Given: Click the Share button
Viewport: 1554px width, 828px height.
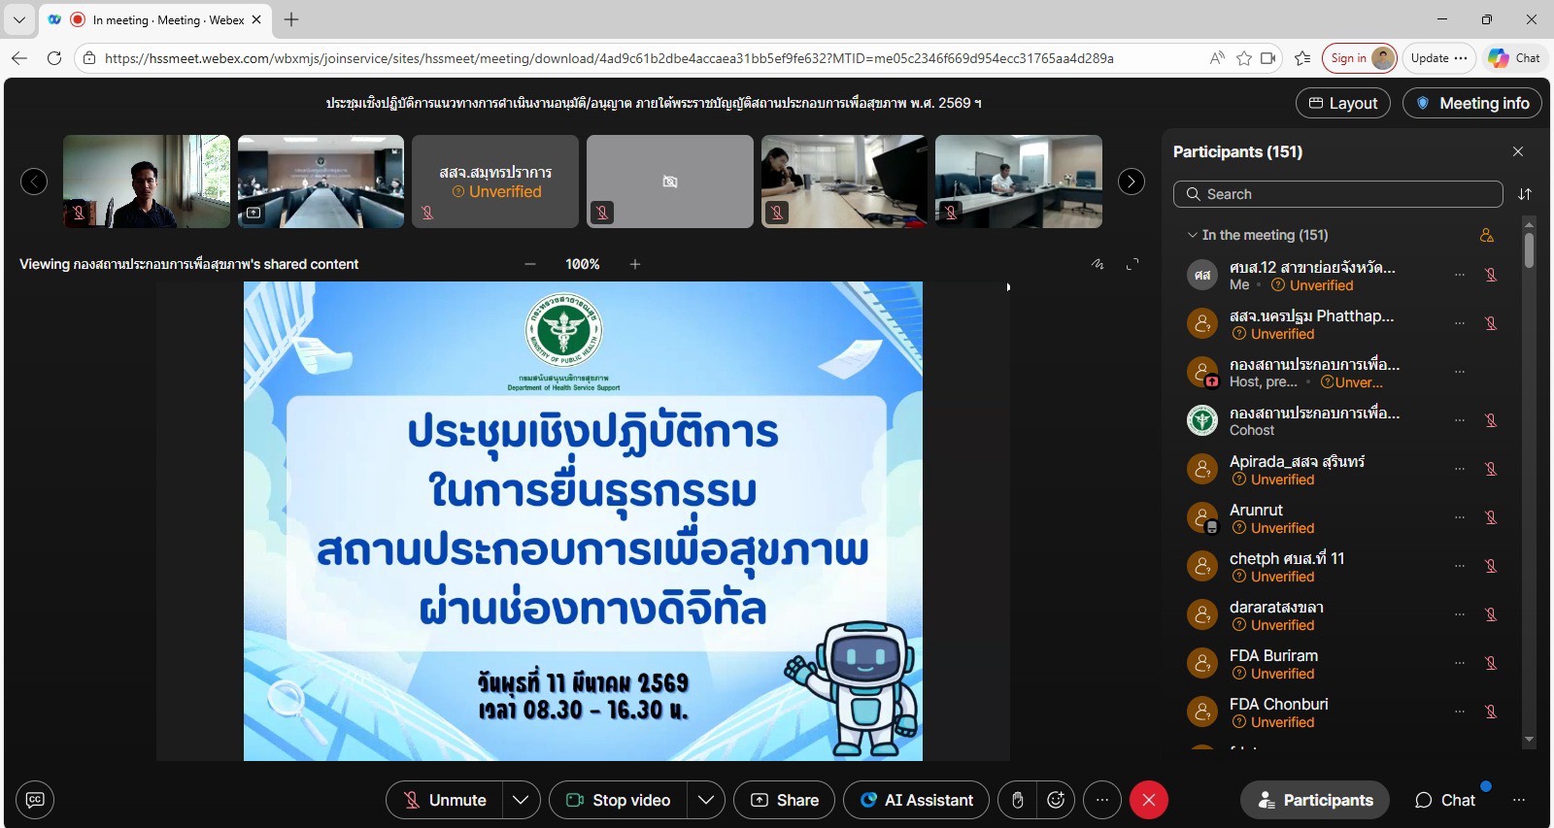Looking at the screenshot, I should (x=785, y=800).
